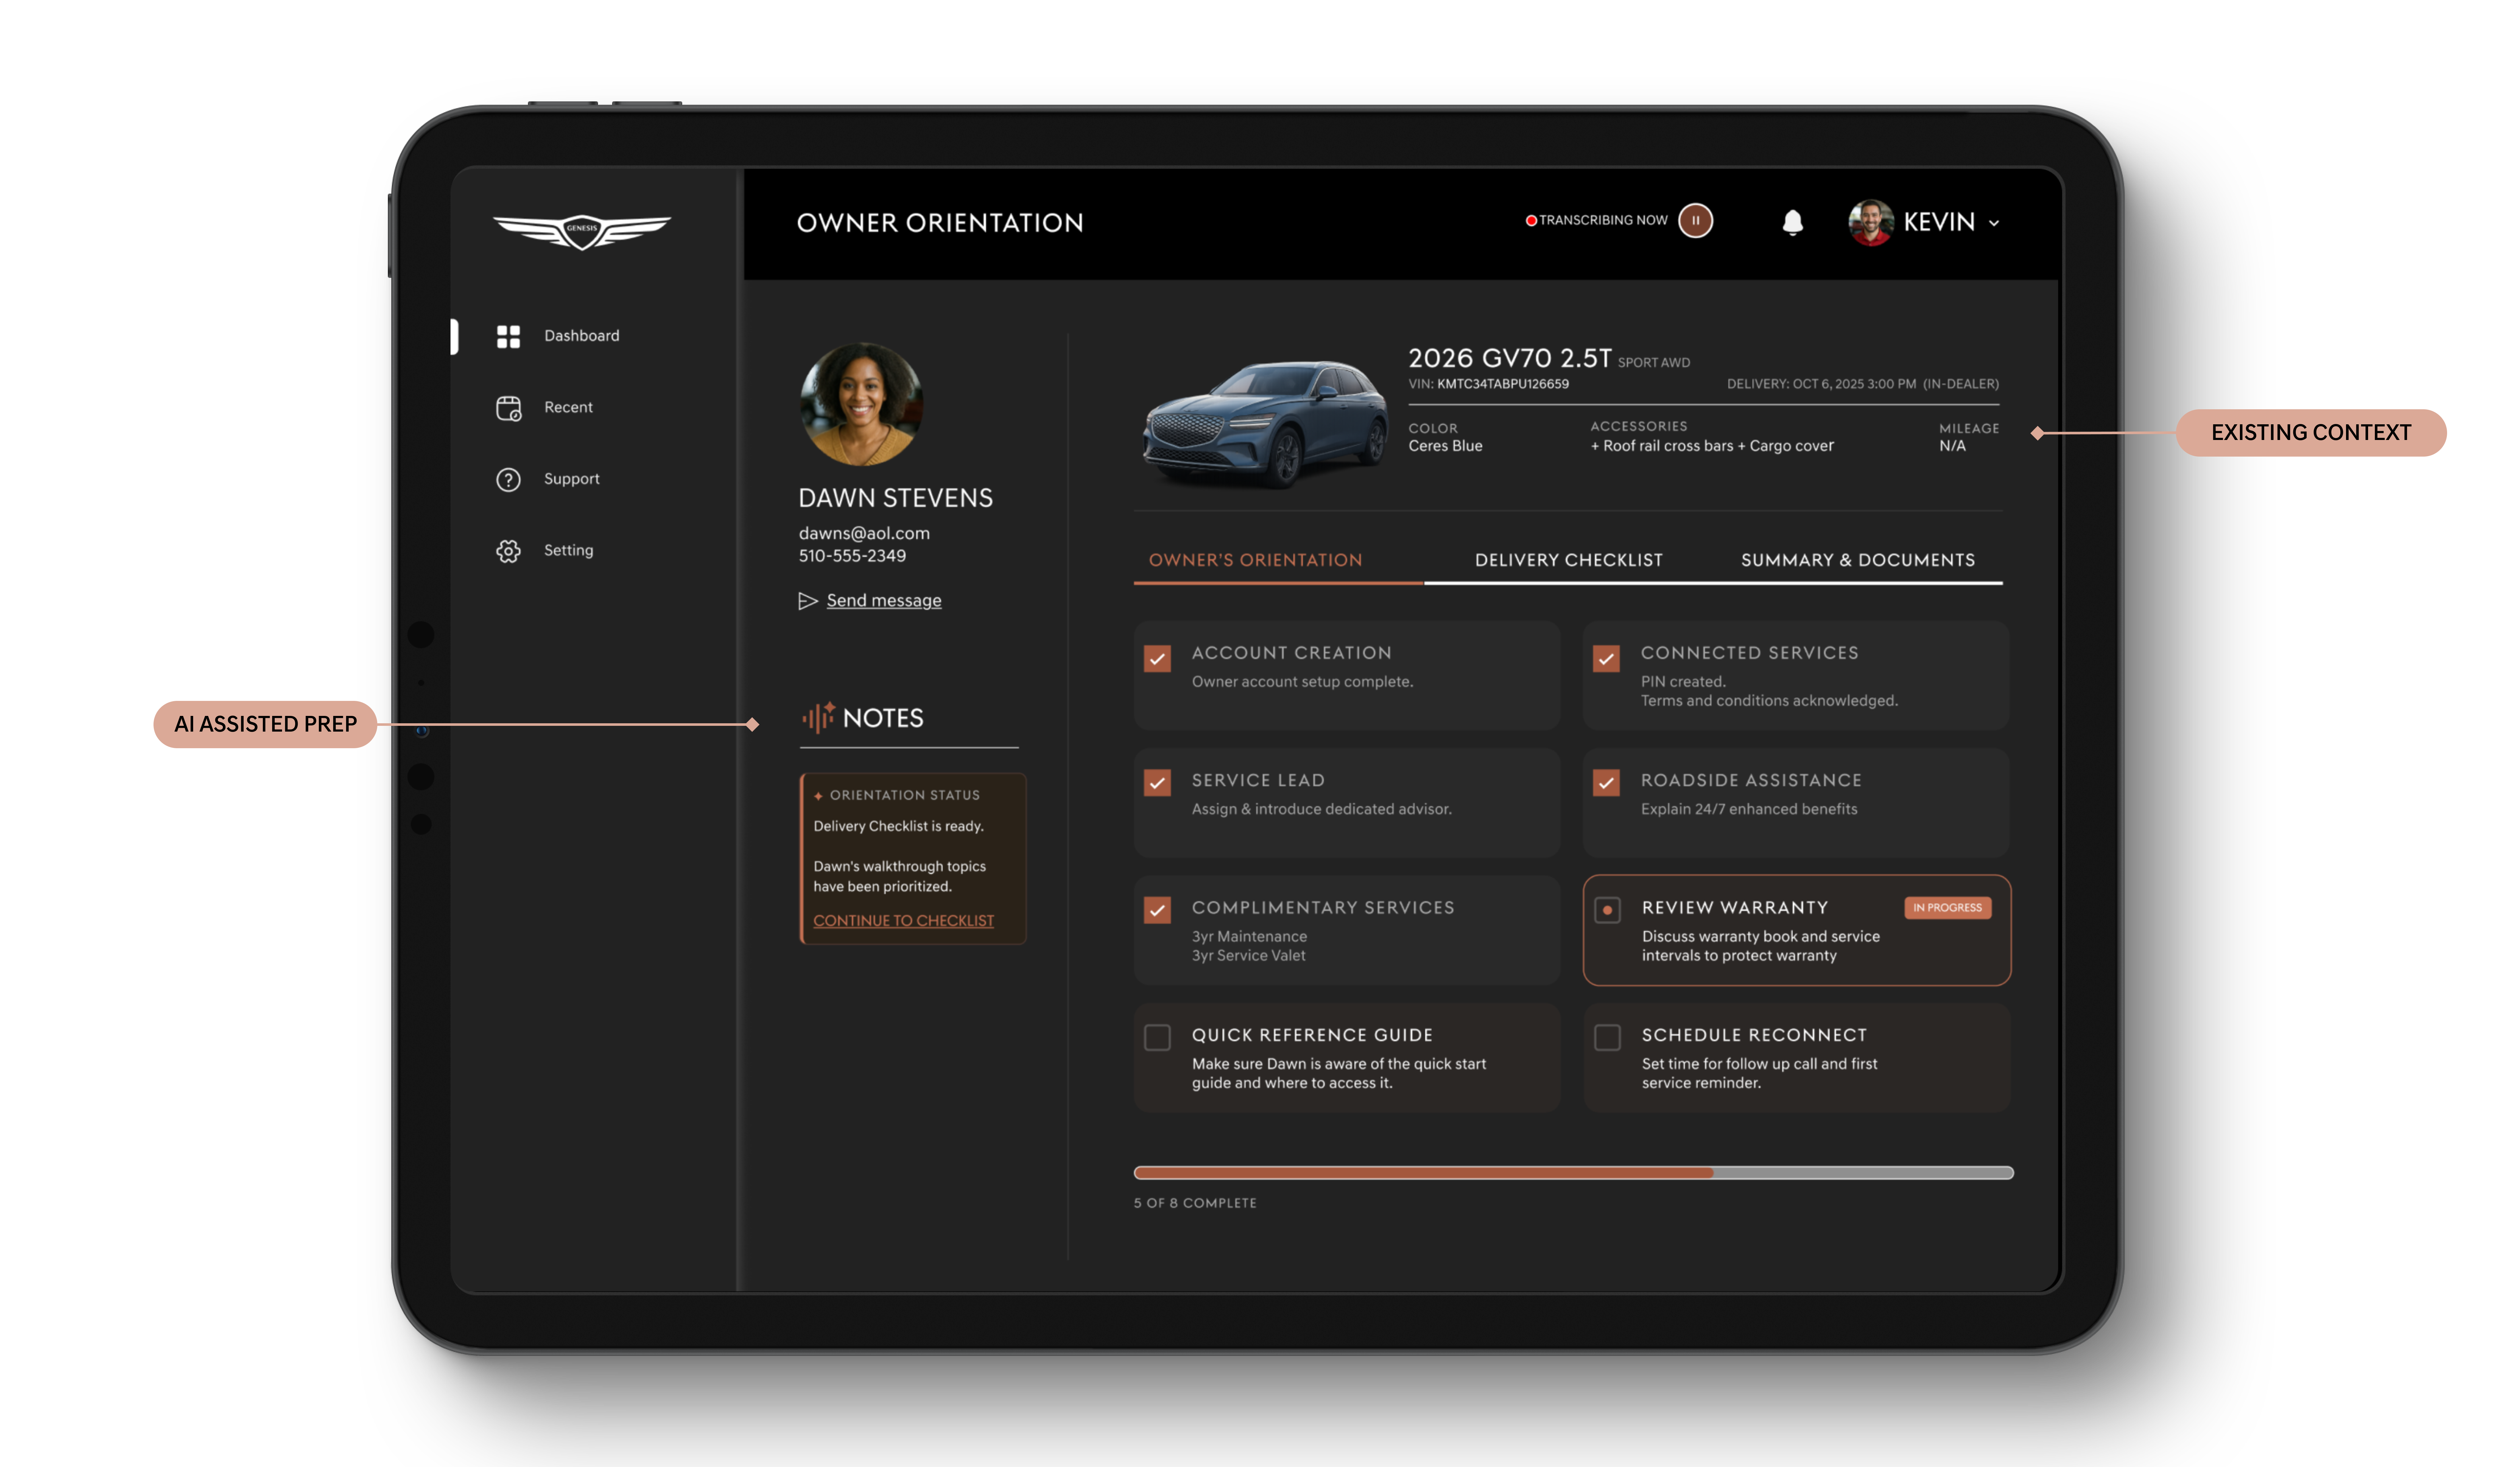The height and width of the screenshot is (1467, 2520).
Task: Open the Support question mark icon
Action: click(508, 480)
